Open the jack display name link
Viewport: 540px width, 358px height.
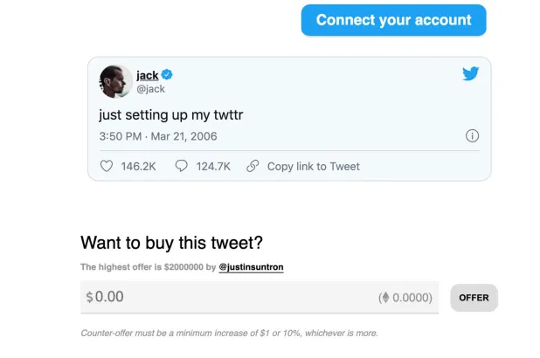[x=147, y=75]
